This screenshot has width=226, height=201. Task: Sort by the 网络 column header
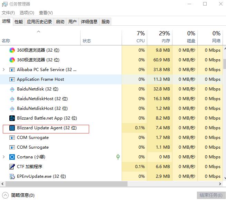pos(210,37)
